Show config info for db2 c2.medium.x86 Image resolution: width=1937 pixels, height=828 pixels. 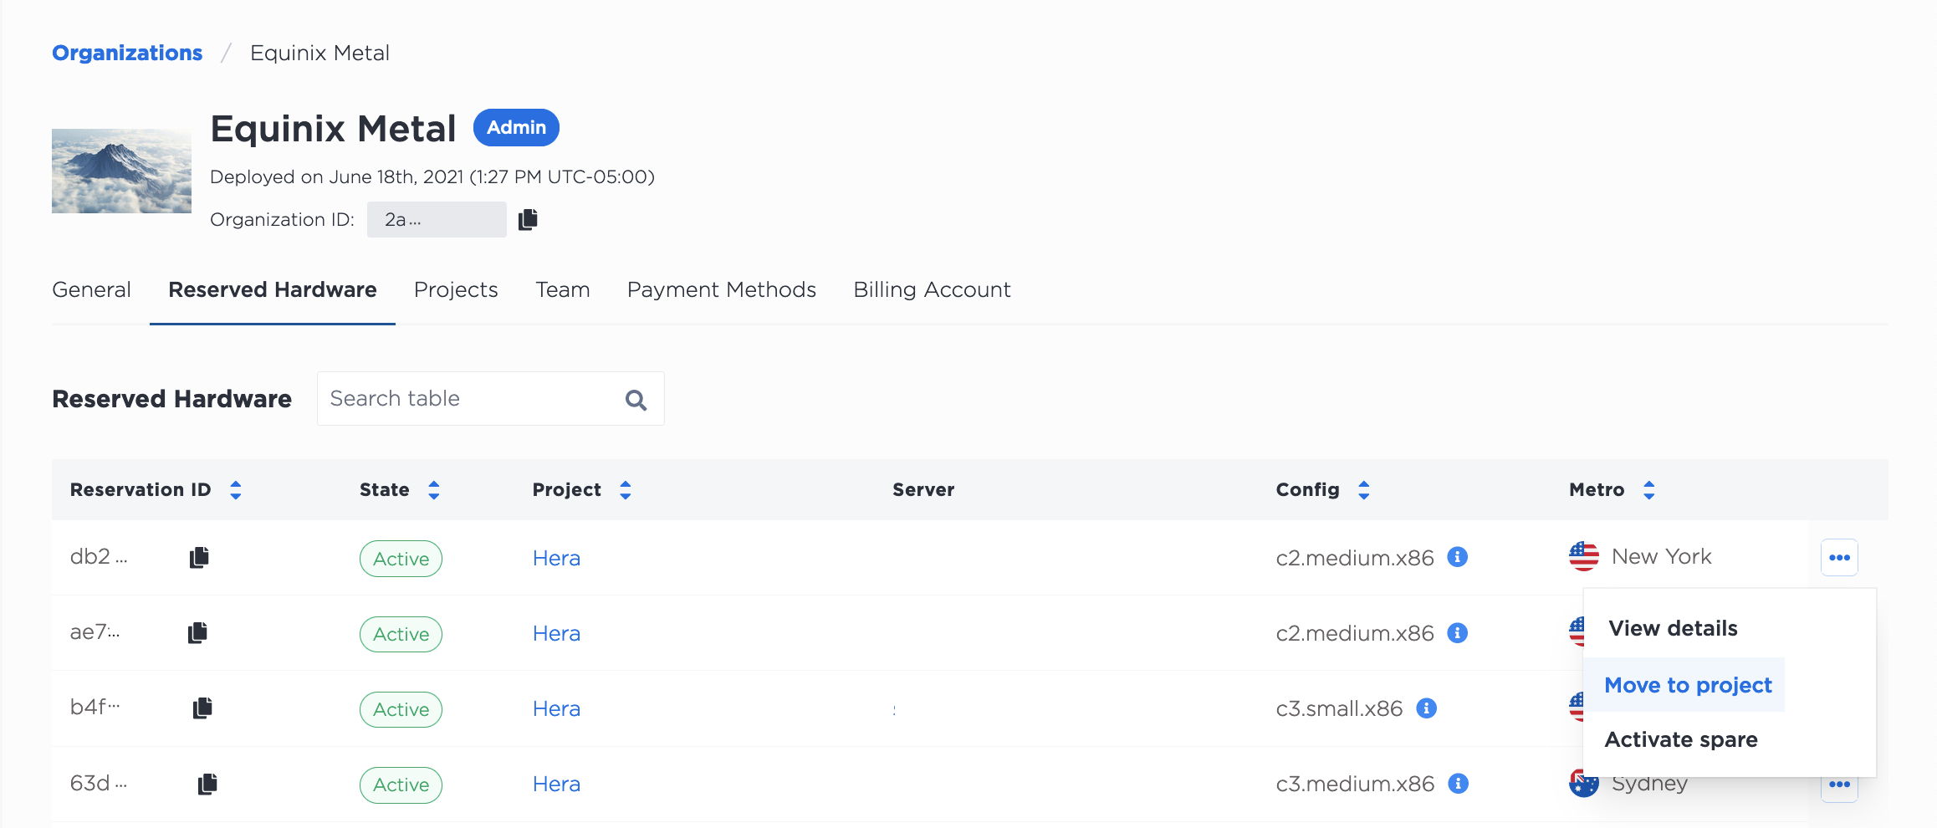[1458, 557]
